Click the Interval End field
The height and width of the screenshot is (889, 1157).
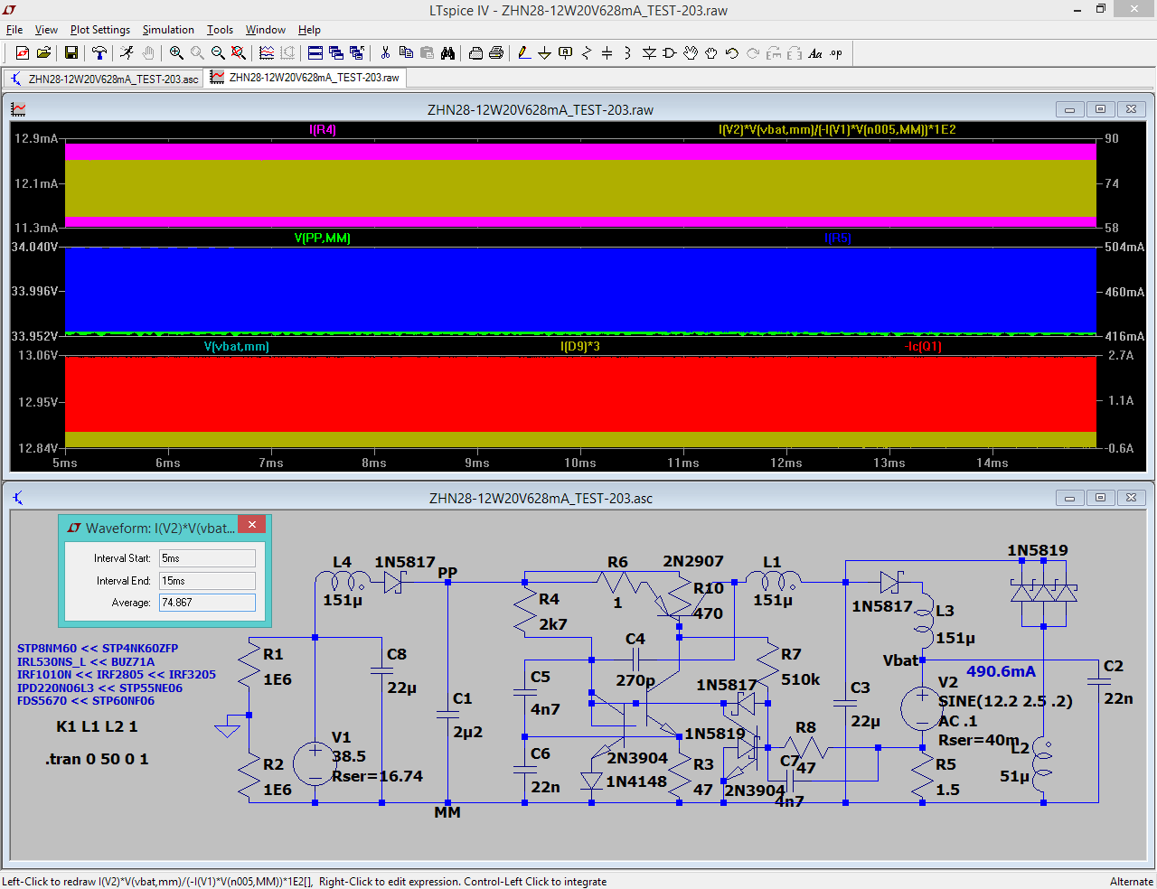pyautogui.click(x=208, y=581)
